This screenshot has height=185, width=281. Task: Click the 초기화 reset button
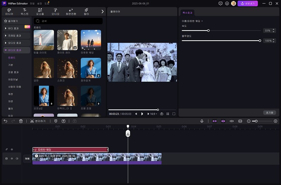pos(269,112)
